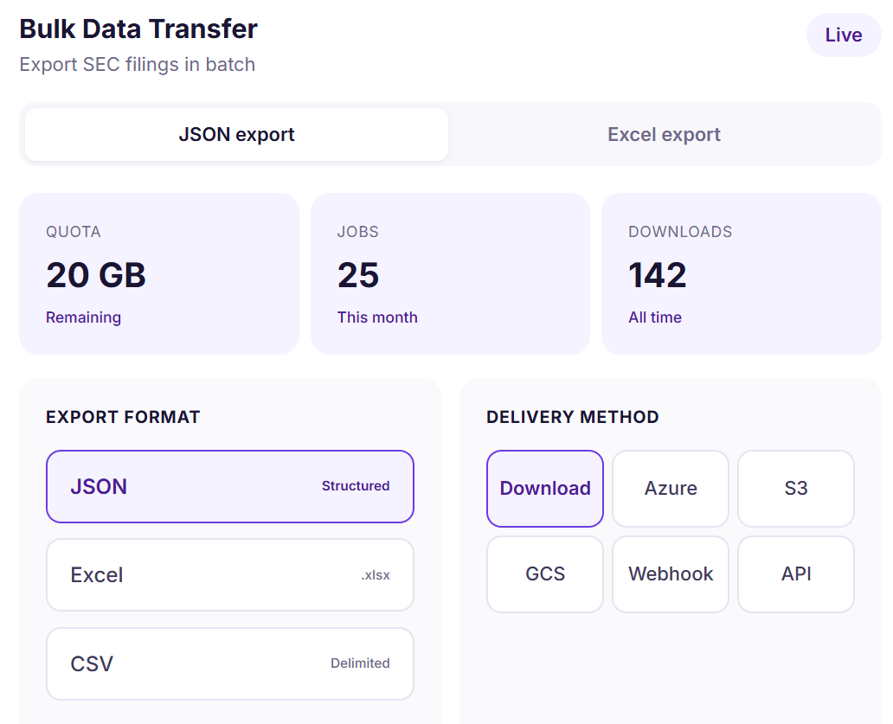The width and height of the screenshot is (893, 724).
Task: Open the Downloads 142 all time card
Action: pos(742,274)
